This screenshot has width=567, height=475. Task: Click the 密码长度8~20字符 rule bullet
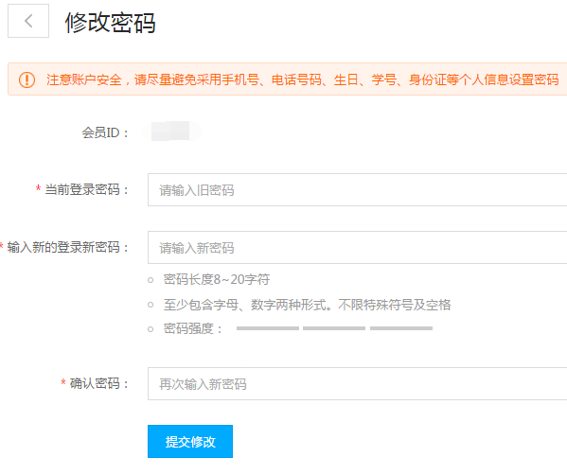[x=151, y=280]
